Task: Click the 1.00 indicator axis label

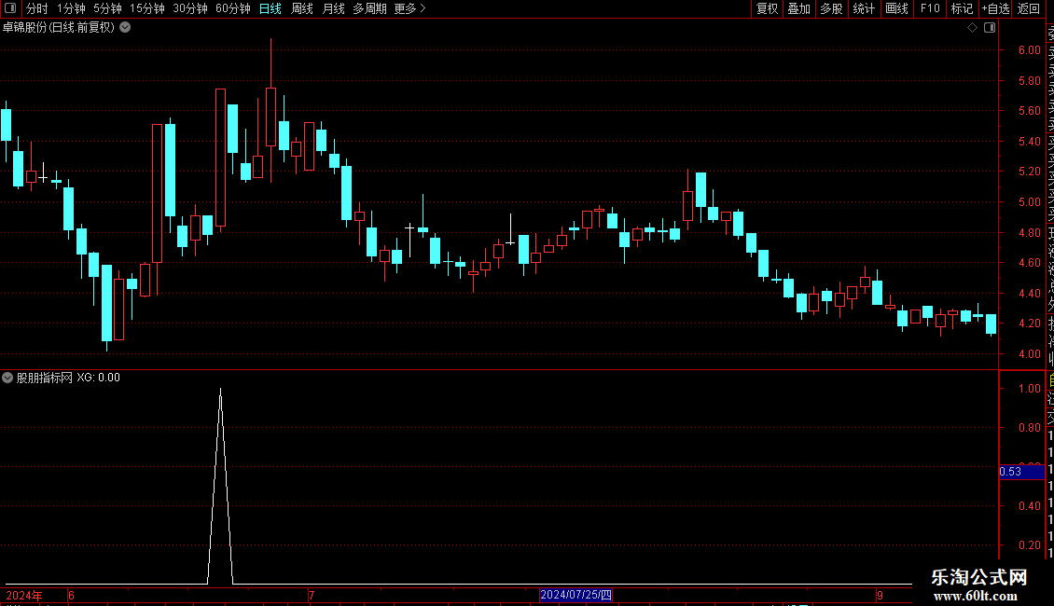Action: point(1029,389)
